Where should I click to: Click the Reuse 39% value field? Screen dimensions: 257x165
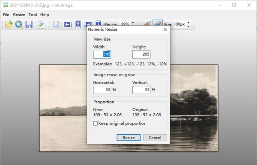(x=125, y=24)
